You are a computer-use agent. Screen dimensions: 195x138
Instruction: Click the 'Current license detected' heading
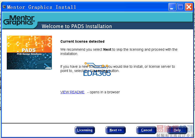click(x=82, y=41)
